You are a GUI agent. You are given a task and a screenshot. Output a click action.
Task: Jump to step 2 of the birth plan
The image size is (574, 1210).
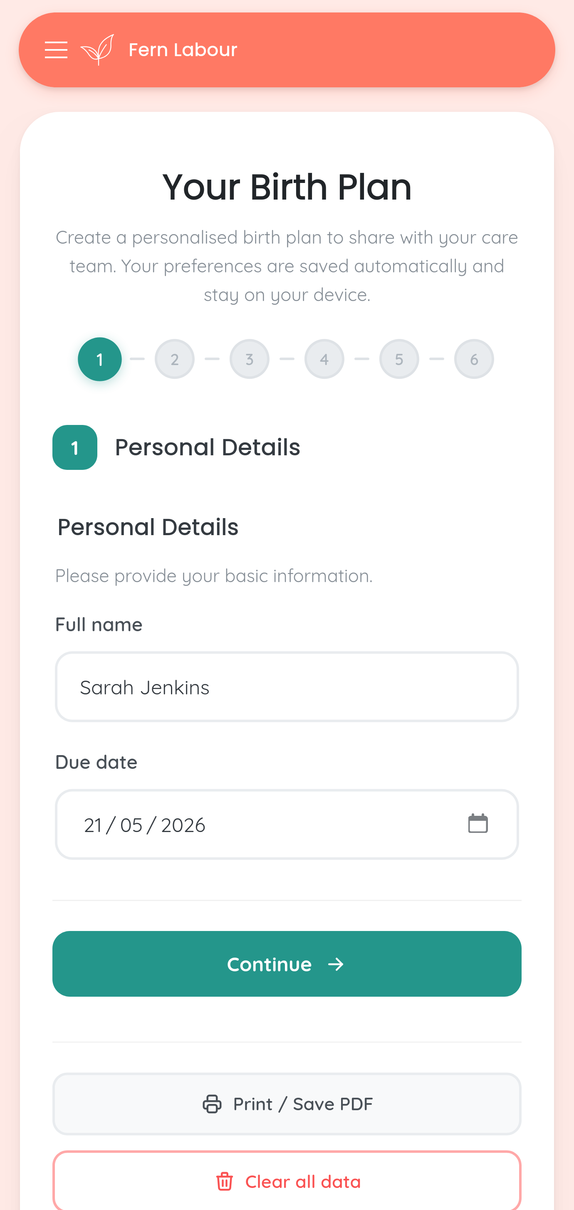coord(174,359)
